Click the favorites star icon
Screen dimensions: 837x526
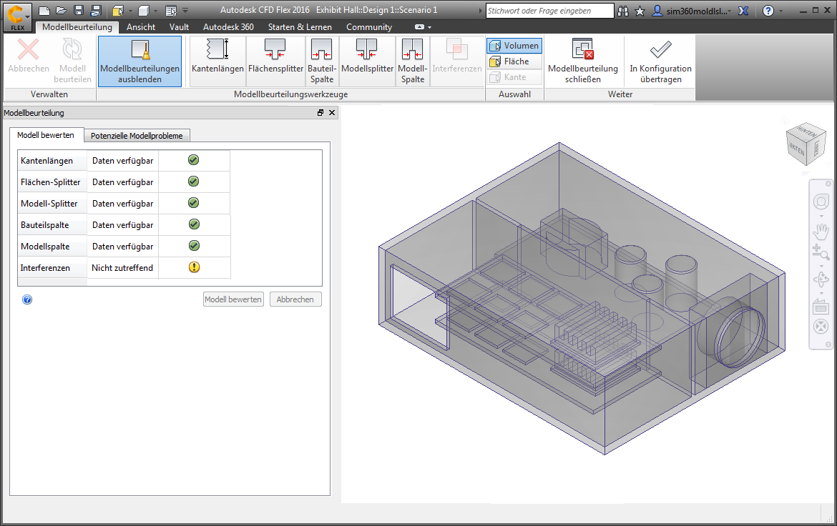click(x=640, y=11)
